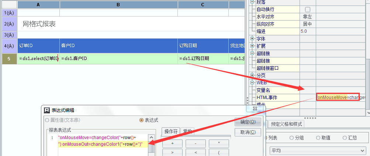Click the 纵向对齐 value 居中

308,24
